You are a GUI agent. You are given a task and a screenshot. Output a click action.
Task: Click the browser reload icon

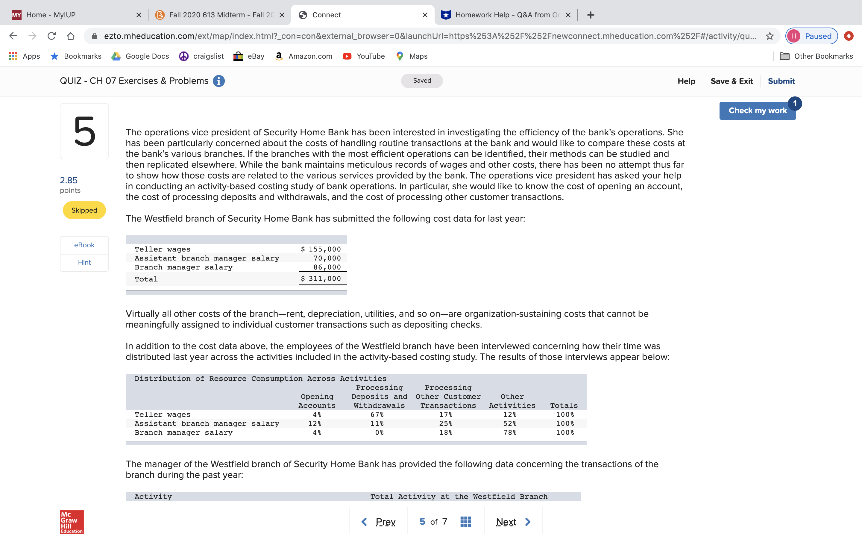(52, 36)
